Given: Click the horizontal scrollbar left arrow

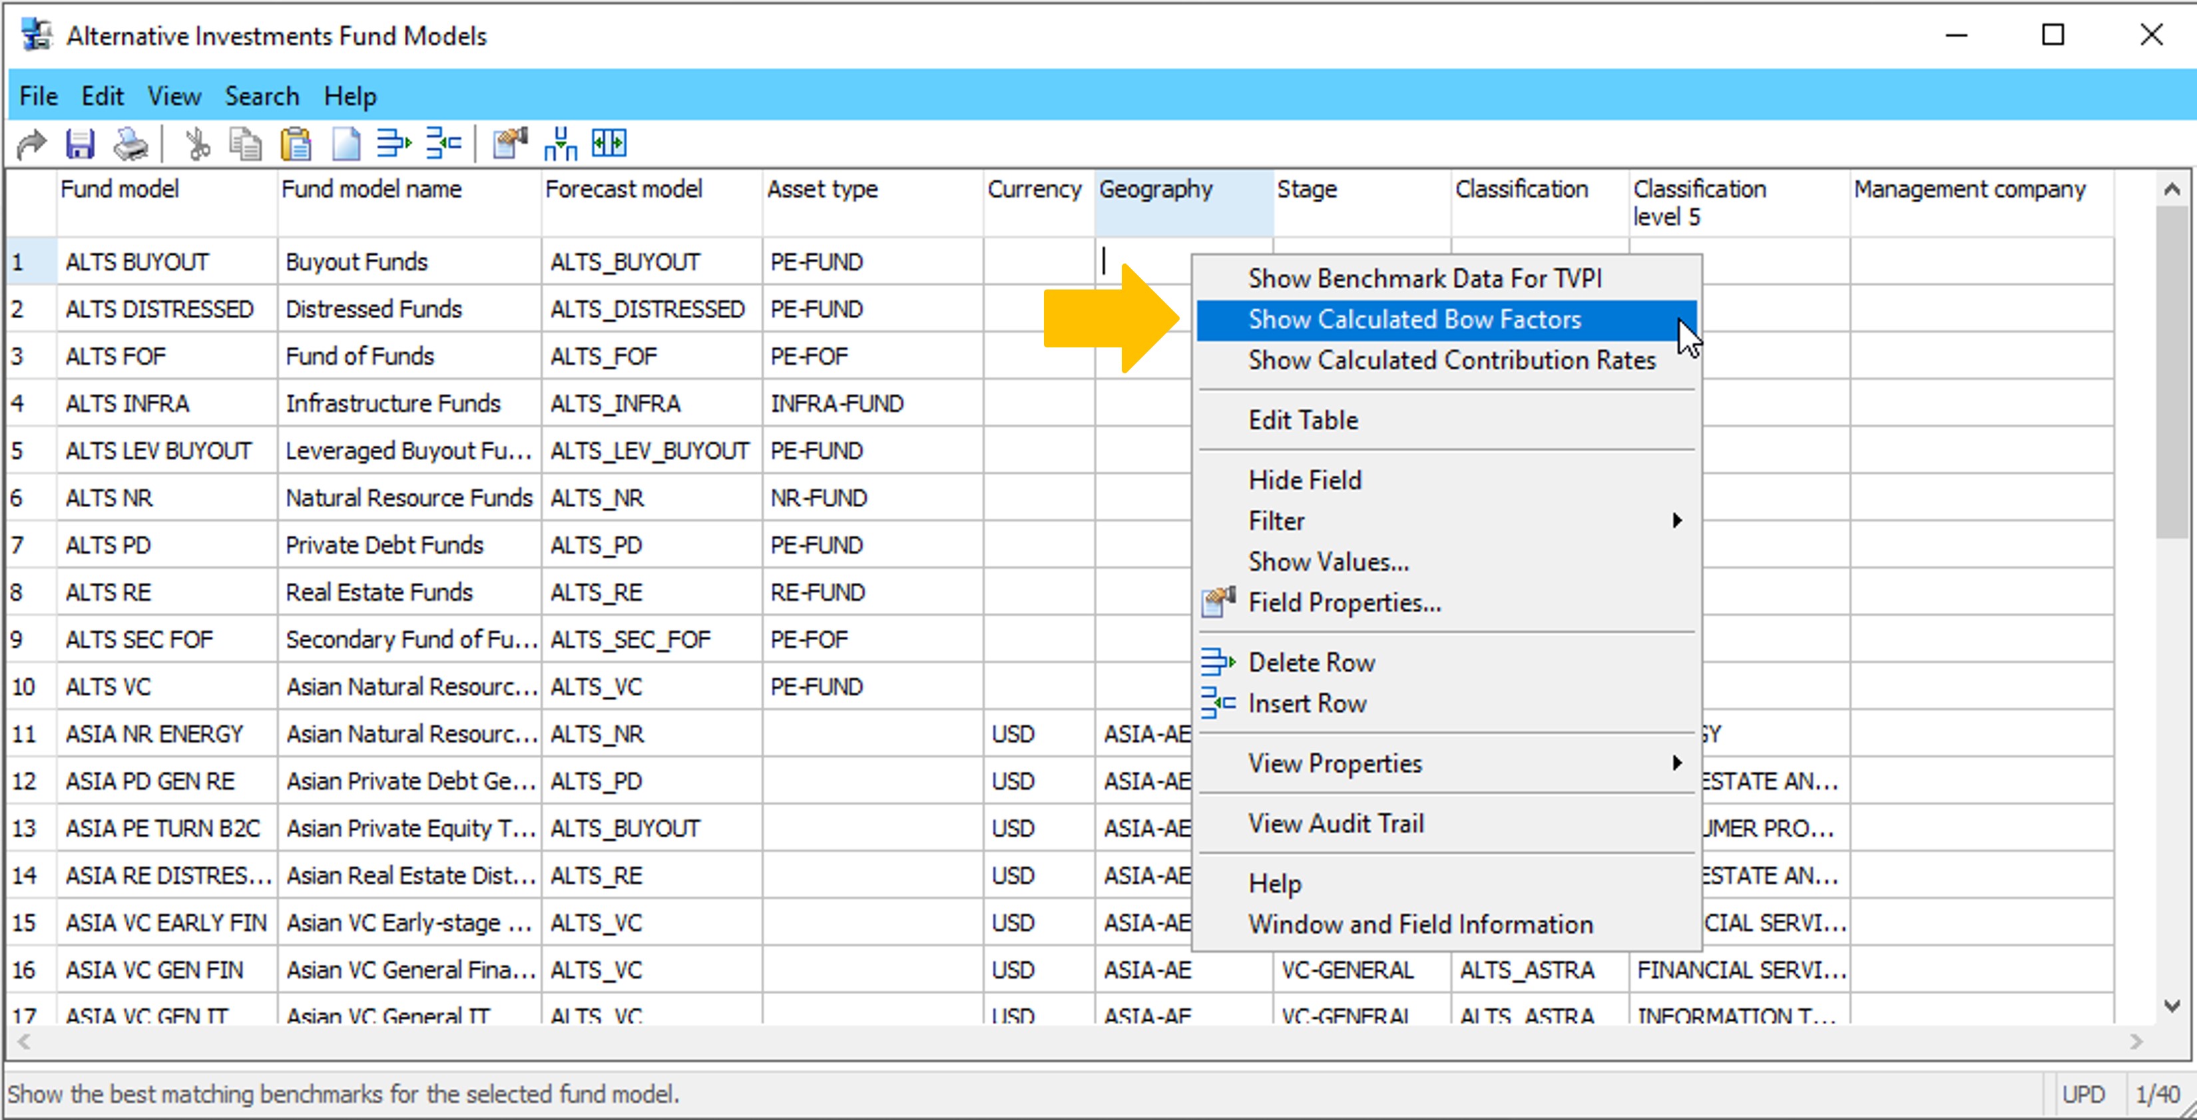Looking at the screenshot, I should coord(24,1041).
